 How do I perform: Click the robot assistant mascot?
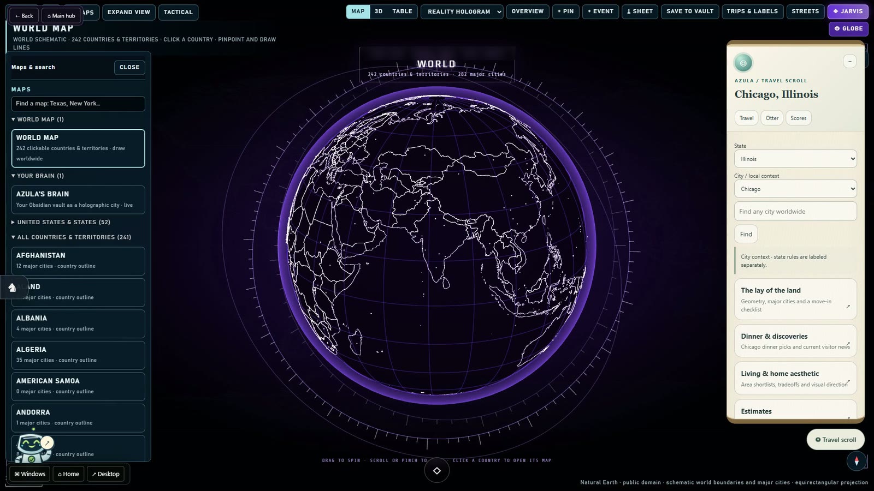click(x=34, y=448)
